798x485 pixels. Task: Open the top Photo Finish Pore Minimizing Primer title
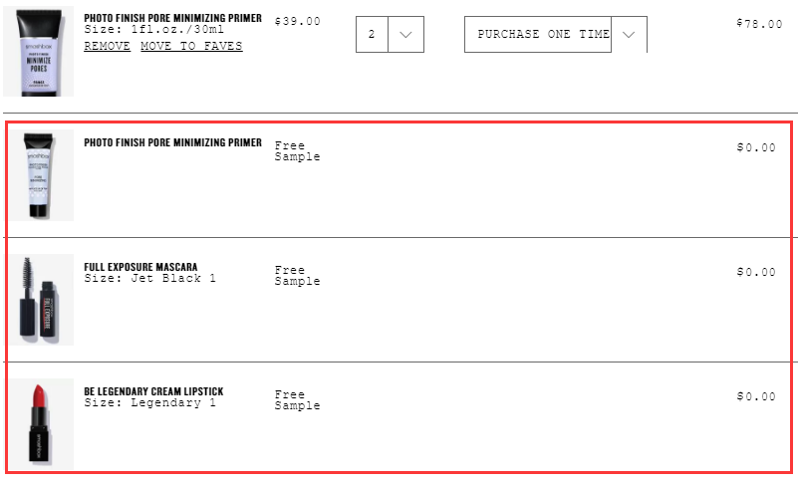[x=173, y=18]
